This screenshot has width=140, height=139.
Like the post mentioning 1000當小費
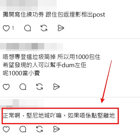(6, 87)
